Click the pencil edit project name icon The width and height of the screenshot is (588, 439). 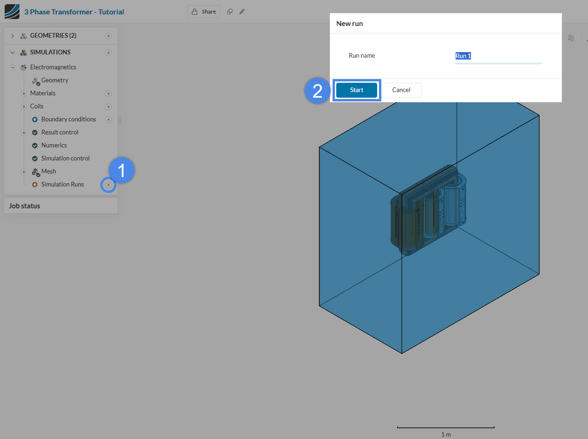(x=242, y=12)
